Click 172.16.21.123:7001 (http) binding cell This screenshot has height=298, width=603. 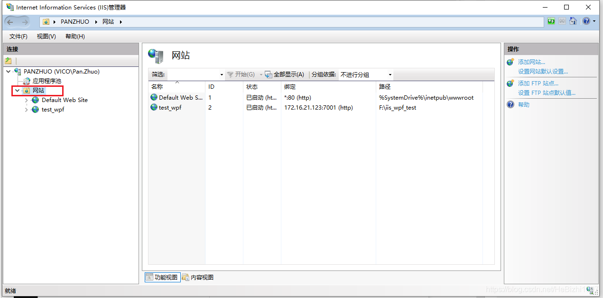click(x=318, y=108)
